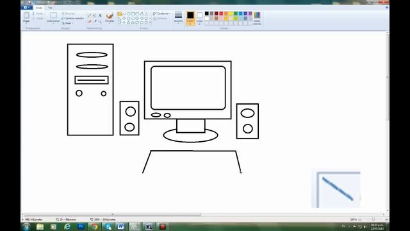Pick the dark gray palette swatch
410x231 pixels.
[211, 13]
